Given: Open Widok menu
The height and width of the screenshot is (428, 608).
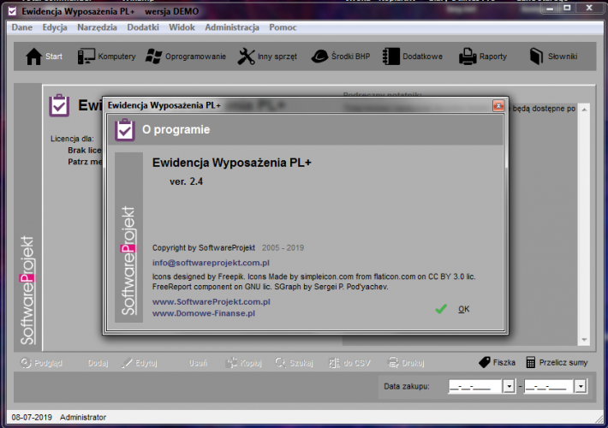Looking at the screenshot, I should coord(182,27).
